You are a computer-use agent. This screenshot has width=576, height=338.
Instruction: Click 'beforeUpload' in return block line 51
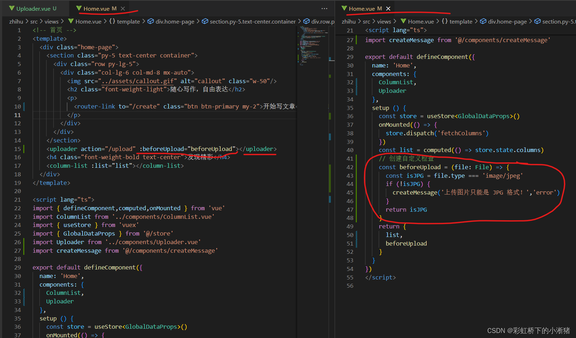[406, 243]
